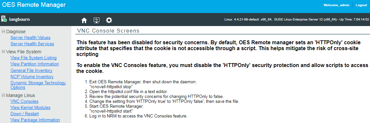The image size is (370, 123).
Task: Open View File System Listing
Action: click(33, 58)
